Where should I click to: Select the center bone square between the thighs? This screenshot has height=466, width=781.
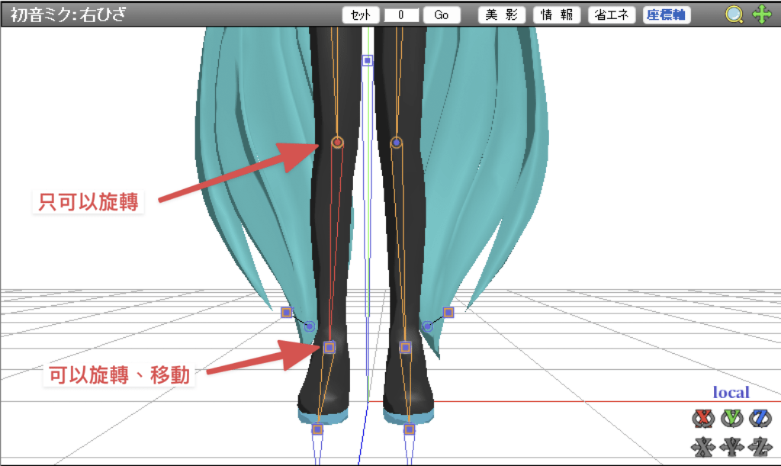coord(367,60)
